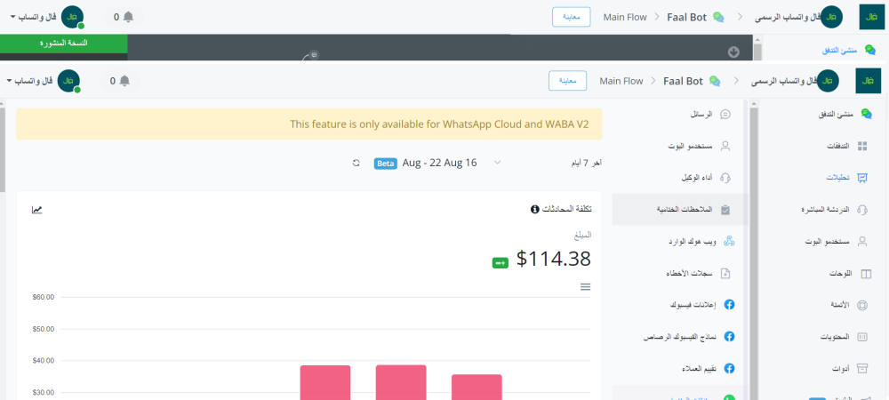Open ويب هوك الوارد inbound webhook analytics

[x=725, y=242]
